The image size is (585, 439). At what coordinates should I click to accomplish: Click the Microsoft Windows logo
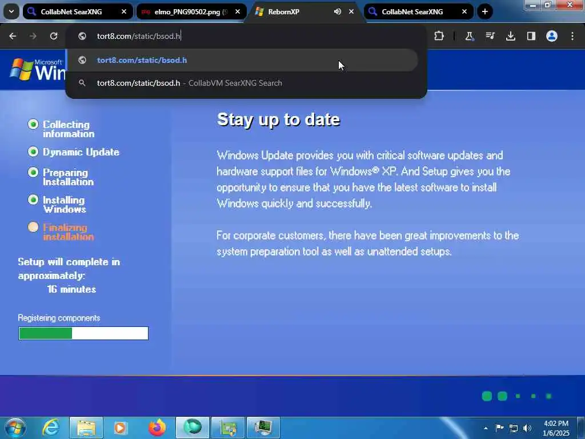coord(37,69)
